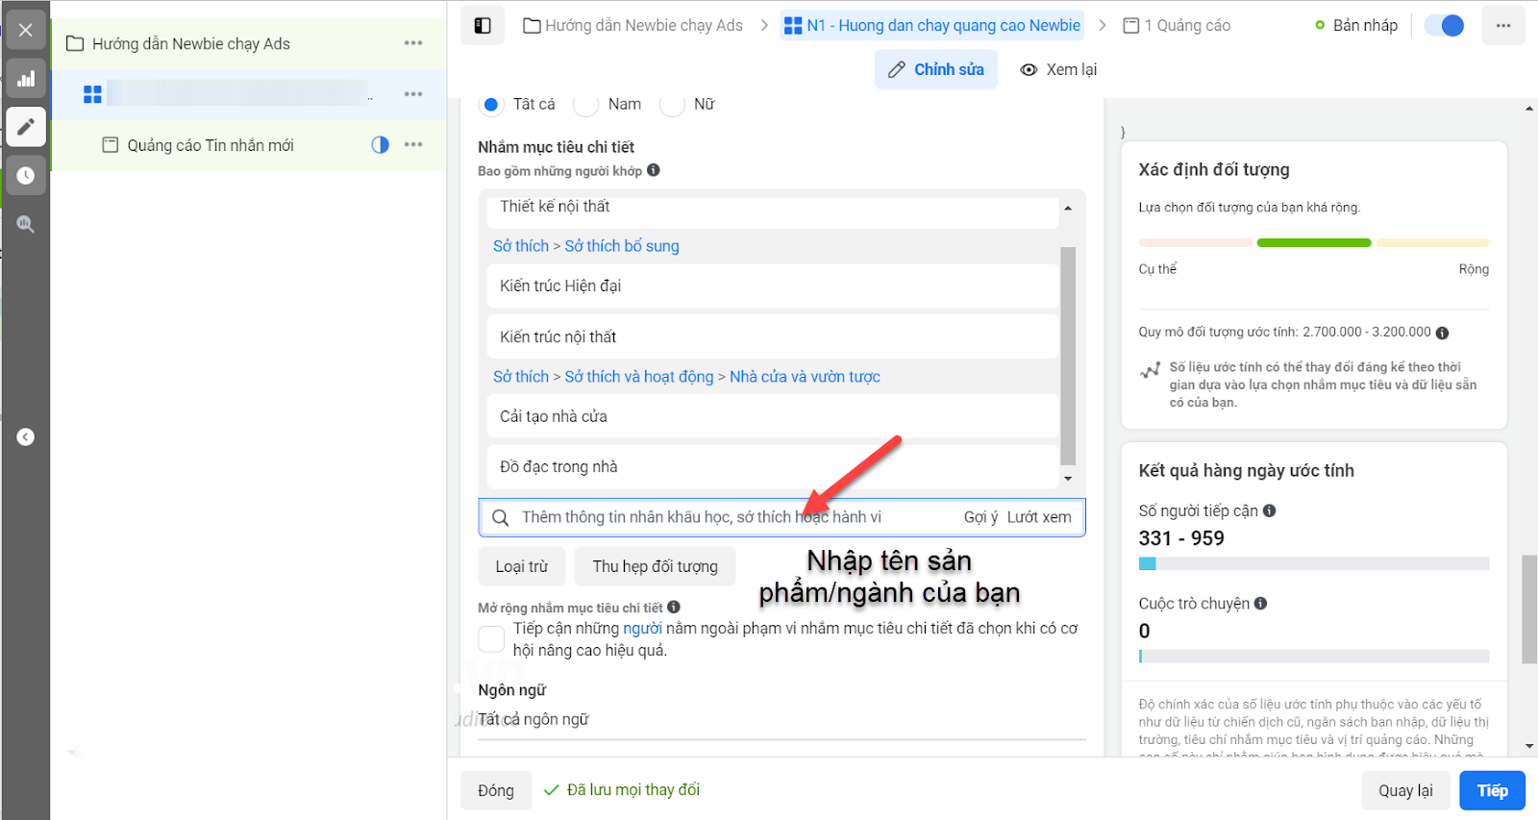Click the Số người tiếp cận estimate bar
The image size is (1538, 820).
(1314, 564)
